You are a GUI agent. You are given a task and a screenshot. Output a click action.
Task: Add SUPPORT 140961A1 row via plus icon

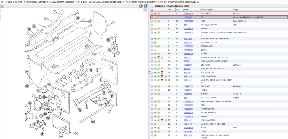tap(152, 94)
